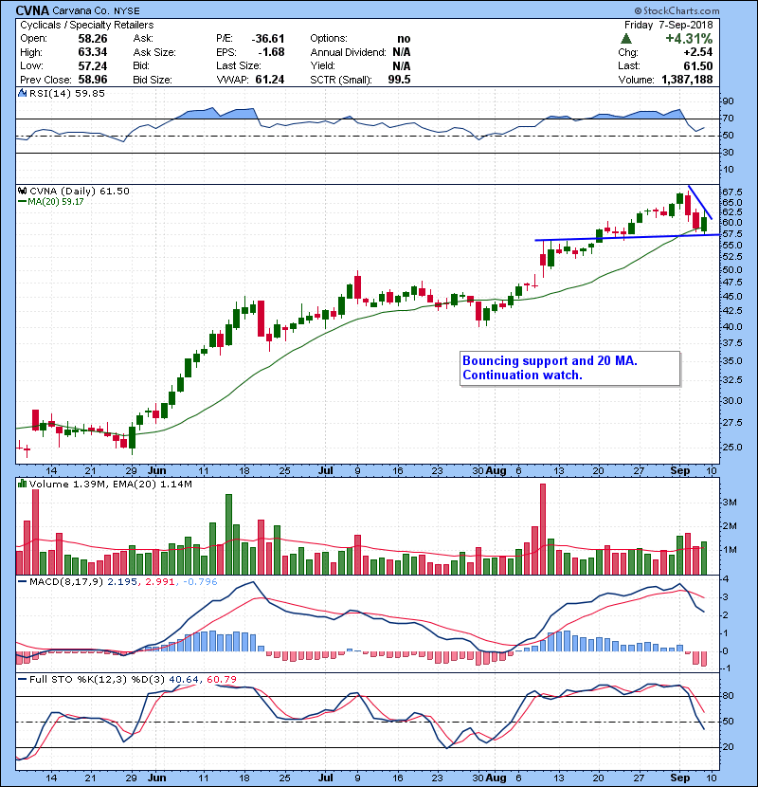
Task: Click the date Friday 7-Sep-2018
Action: coord(669,25)
